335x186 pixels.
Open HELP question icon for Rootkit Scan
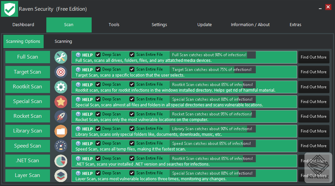78,85
